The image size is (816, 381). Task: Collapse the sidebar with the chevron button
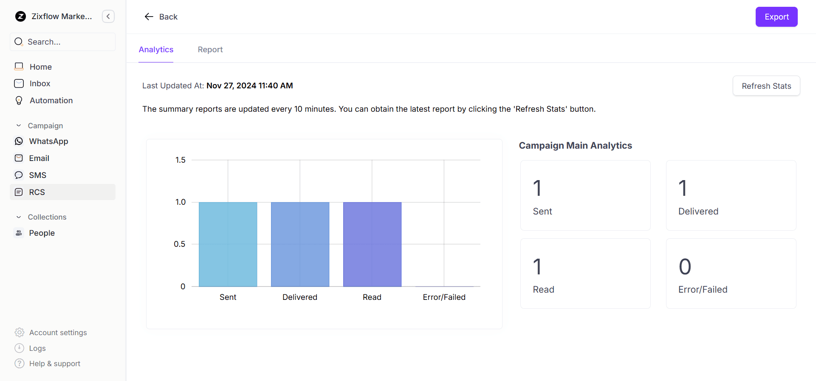pyautogui.click(x=108, y=17)
